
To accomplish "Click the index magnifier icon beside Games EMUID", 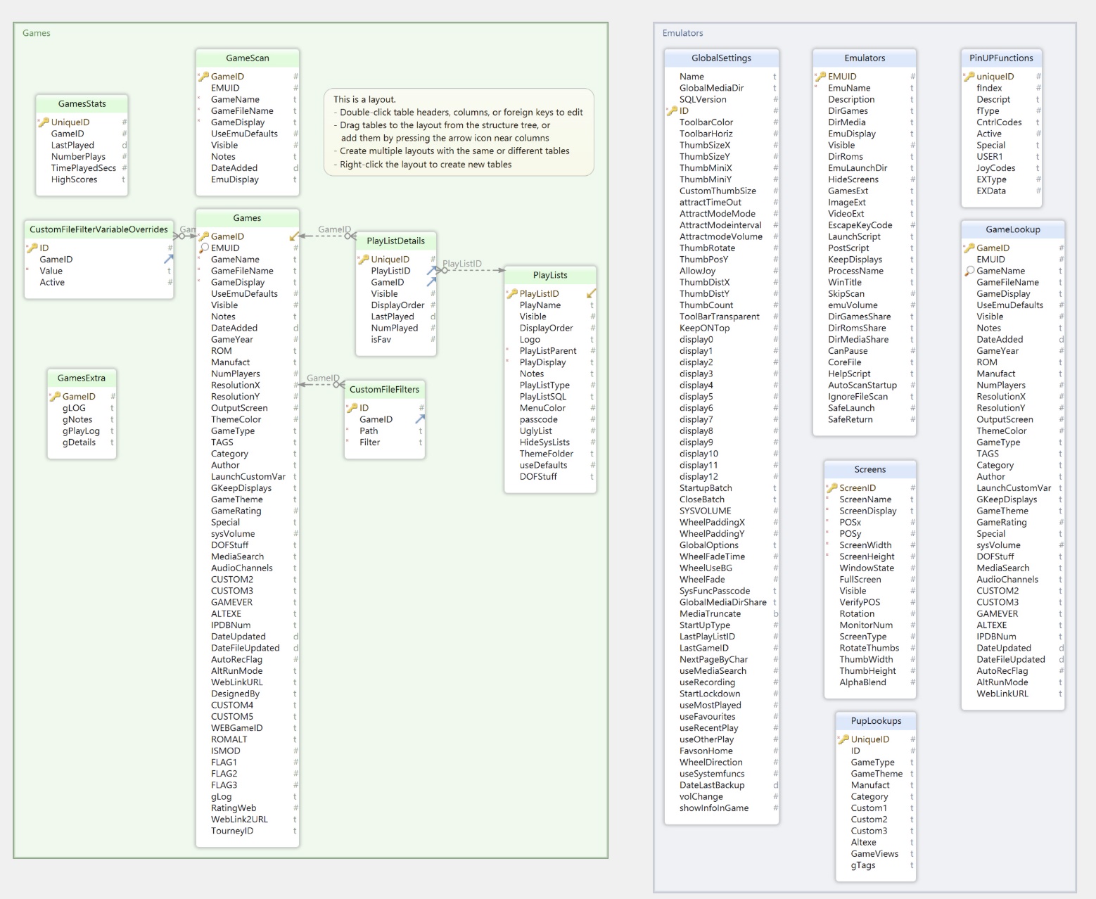I will pyautogui.click(x=204, y=248).
